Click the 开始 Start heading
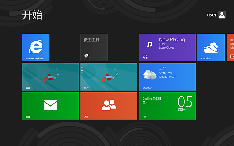Screen dimensions: 234x146 point(32,15)
